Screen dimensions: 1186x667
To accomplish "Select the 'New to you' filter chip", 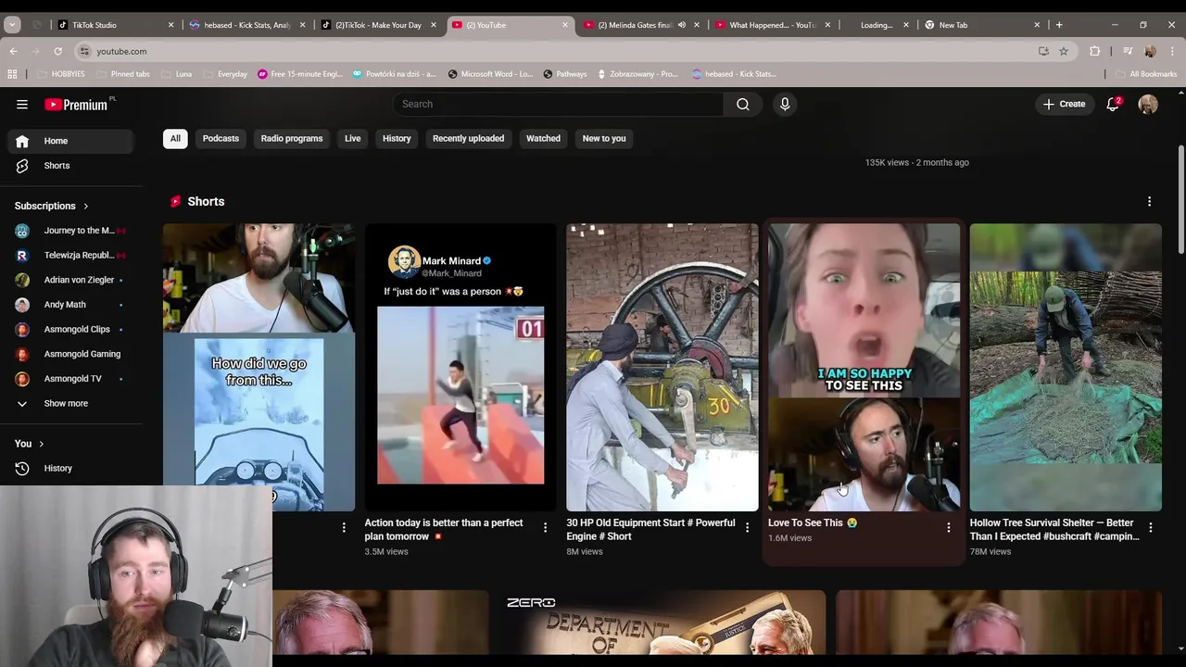I will coord(604,138).
